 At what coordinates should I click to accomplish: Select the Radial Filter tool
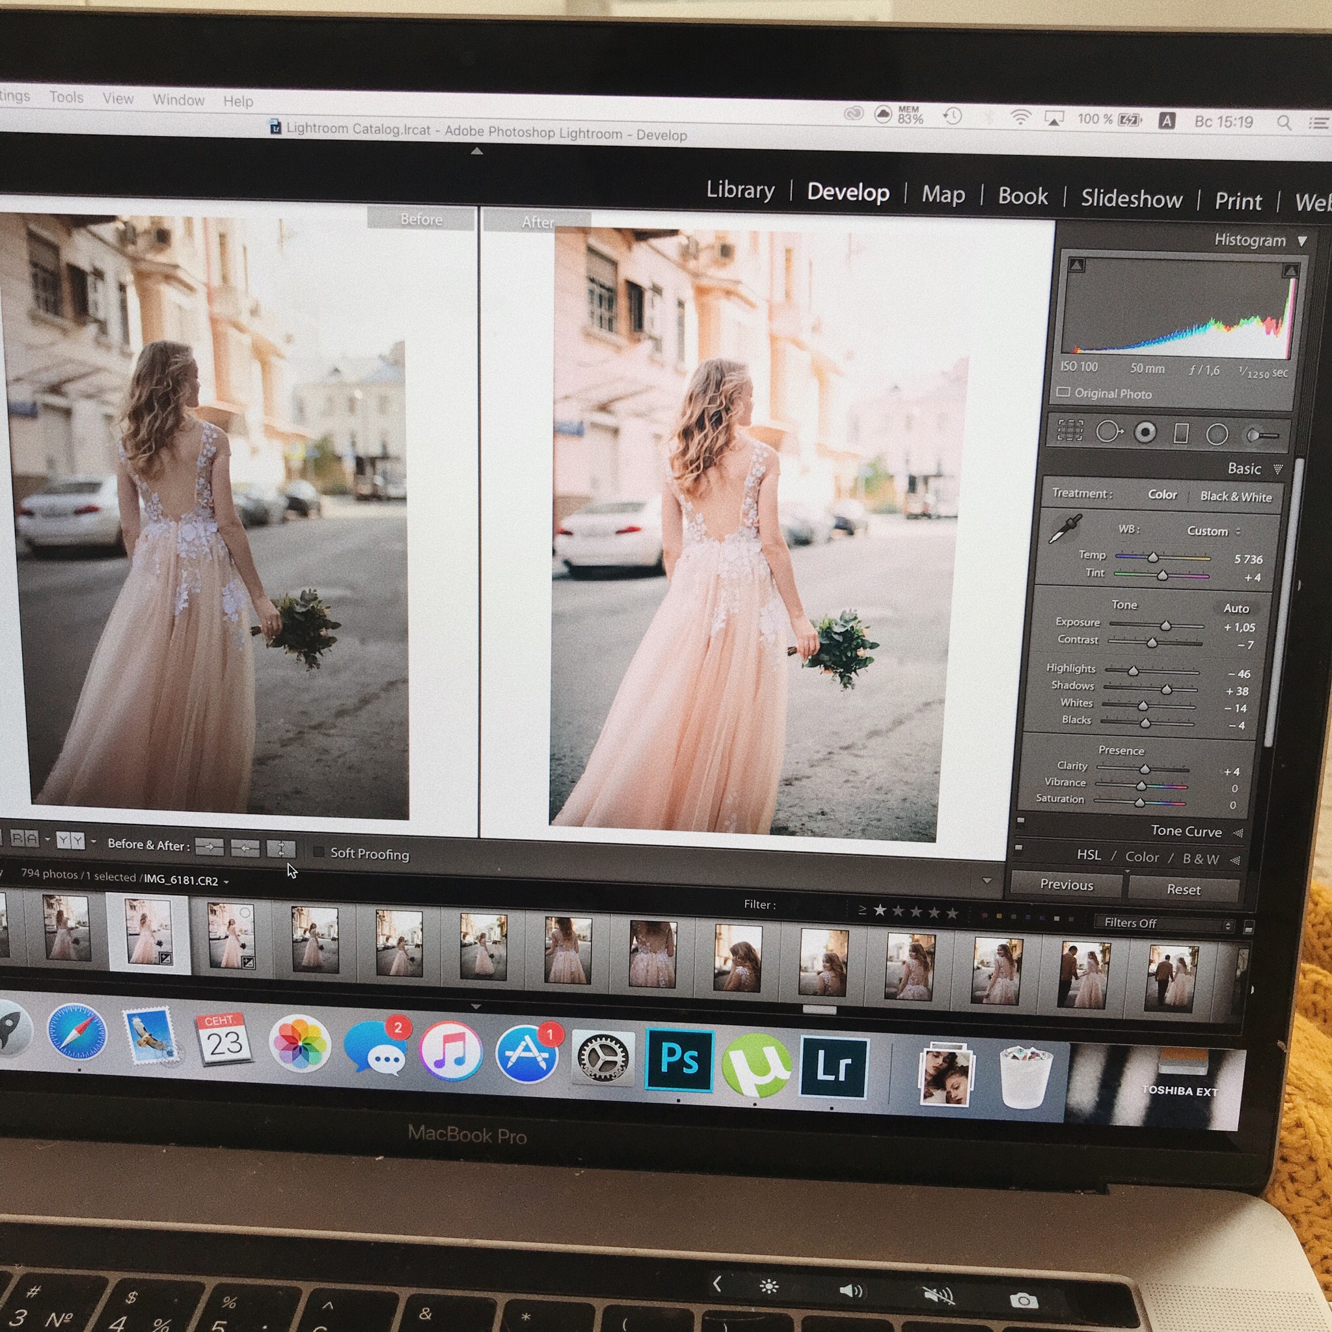(x=1217, y=435)
